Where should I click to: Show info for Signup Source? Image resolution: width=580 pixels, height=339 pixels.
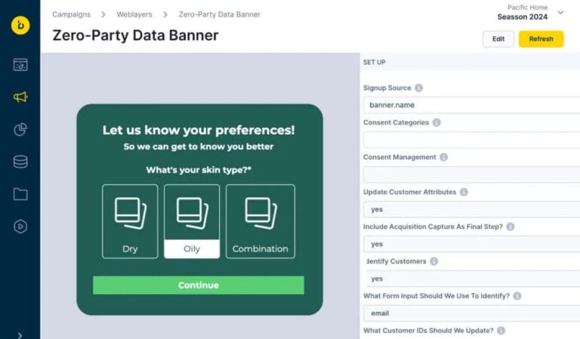click(418, 88)
